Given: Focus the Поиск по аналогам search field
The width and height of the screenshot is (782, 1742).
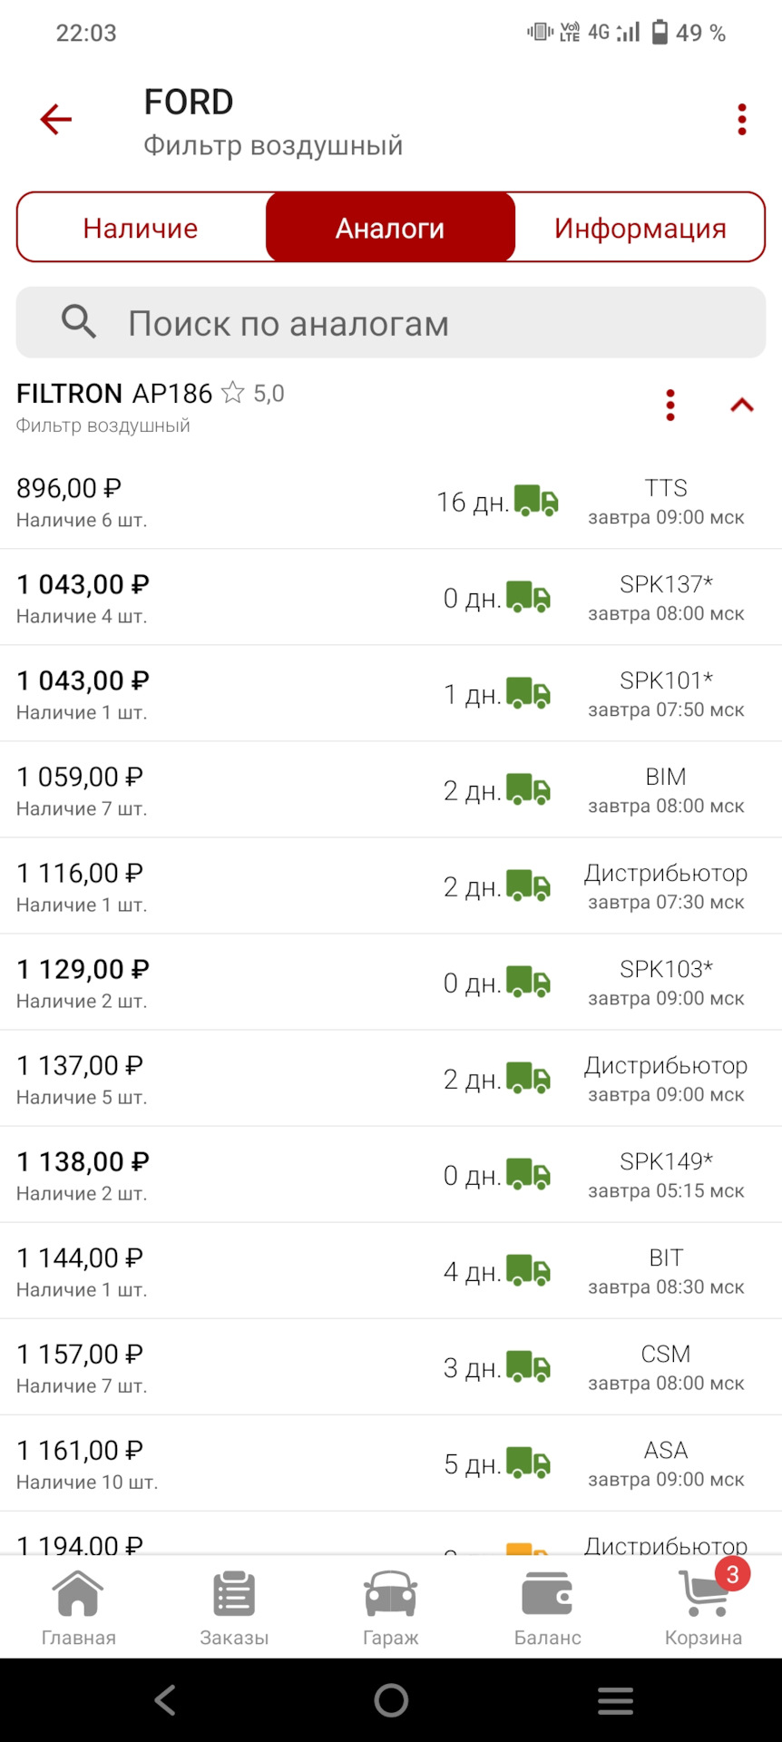Looking at the screenshot, I should [391, 323].
